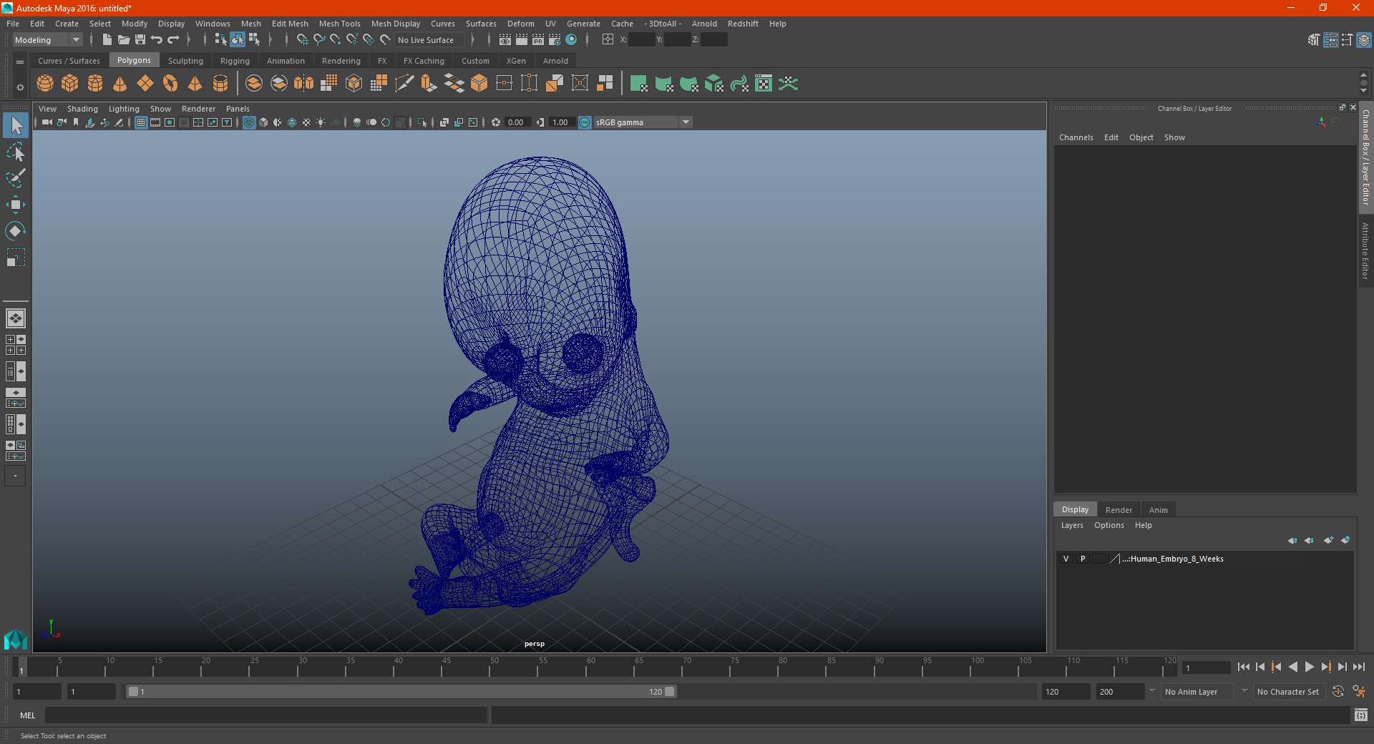The image size is (1374, 744).
Task: Activate the Rotate tool in the toolbox
Action: point(15,231)
